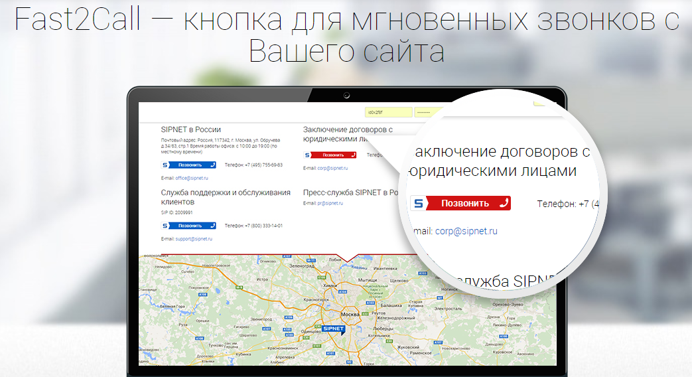Open the small corp@sipnet.ru link in the laptop page
Viewport: 692px width, 377px height.
(333, 168)
